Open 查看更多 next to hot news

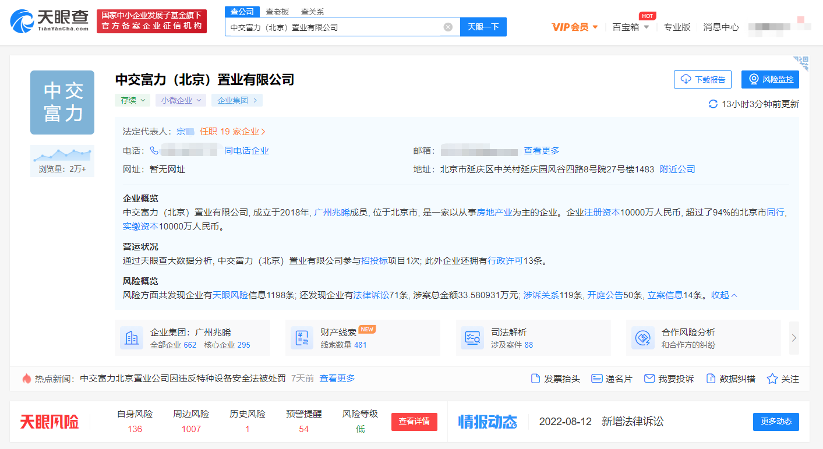tap(337, 378)
